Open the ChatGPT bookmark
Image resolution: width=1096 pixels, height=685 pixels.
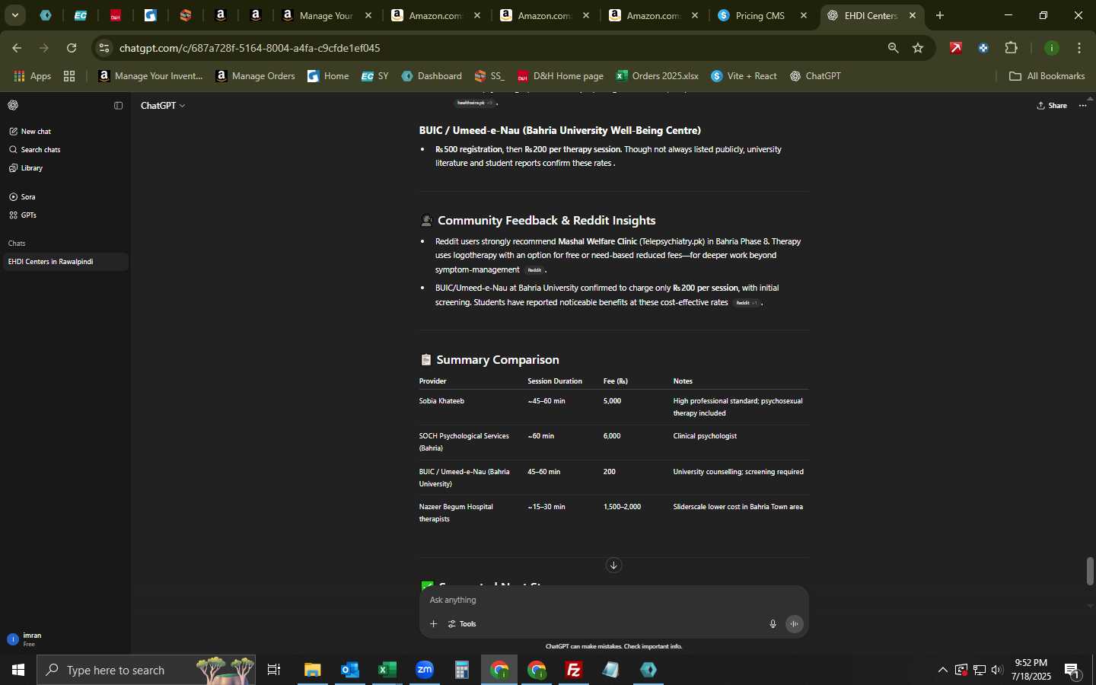(x=815, y=76)
